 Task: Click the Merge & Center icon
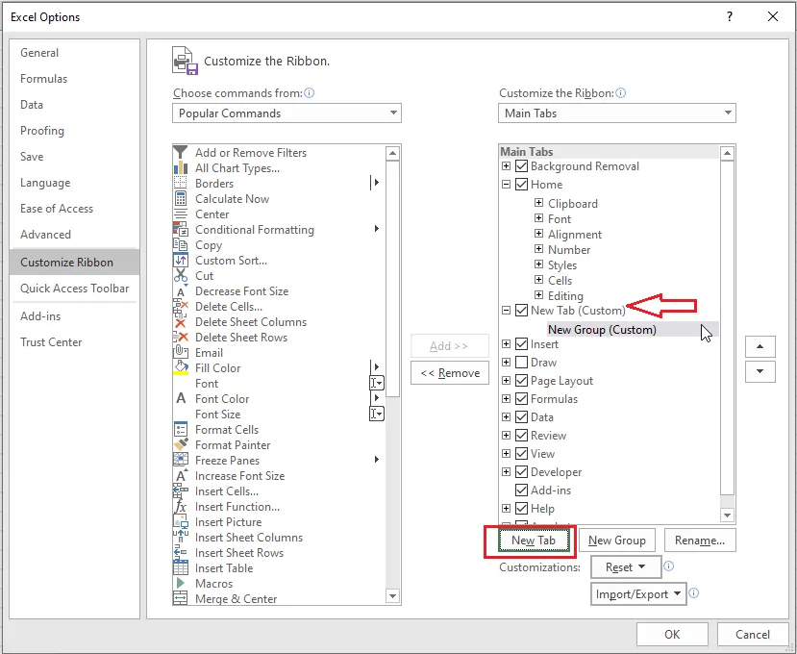(x=181, y=598)
